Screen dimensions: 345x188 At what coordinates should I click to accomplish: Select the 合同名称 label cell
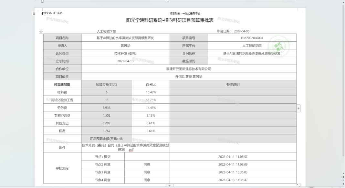tap(189, 53)
